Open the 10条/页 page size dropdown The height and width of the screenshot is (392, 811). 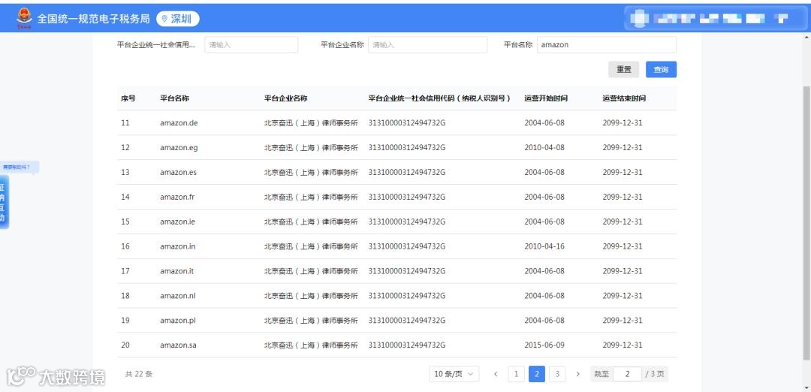pyautogui.click(x=454, y=374)
